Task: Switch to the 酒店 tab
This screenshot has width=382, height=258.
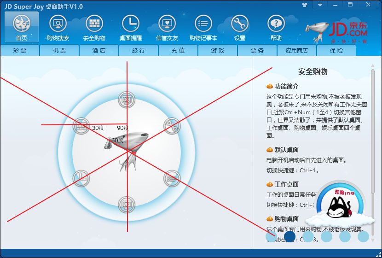Action: 99,51
